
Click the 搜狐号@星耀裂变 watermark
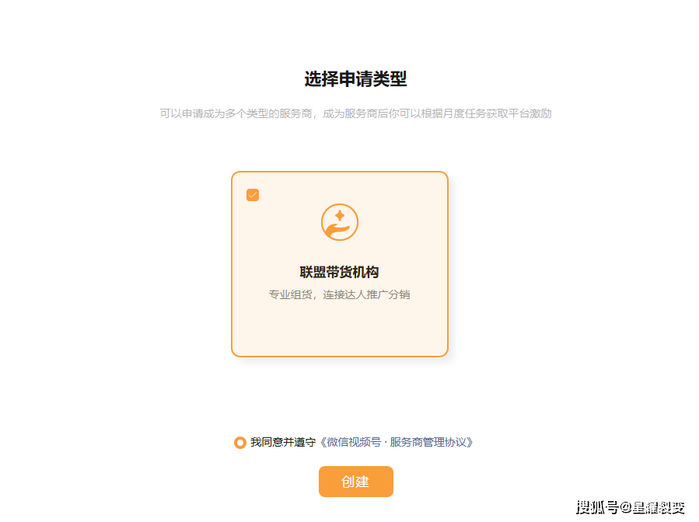click(x=631, y=507)
